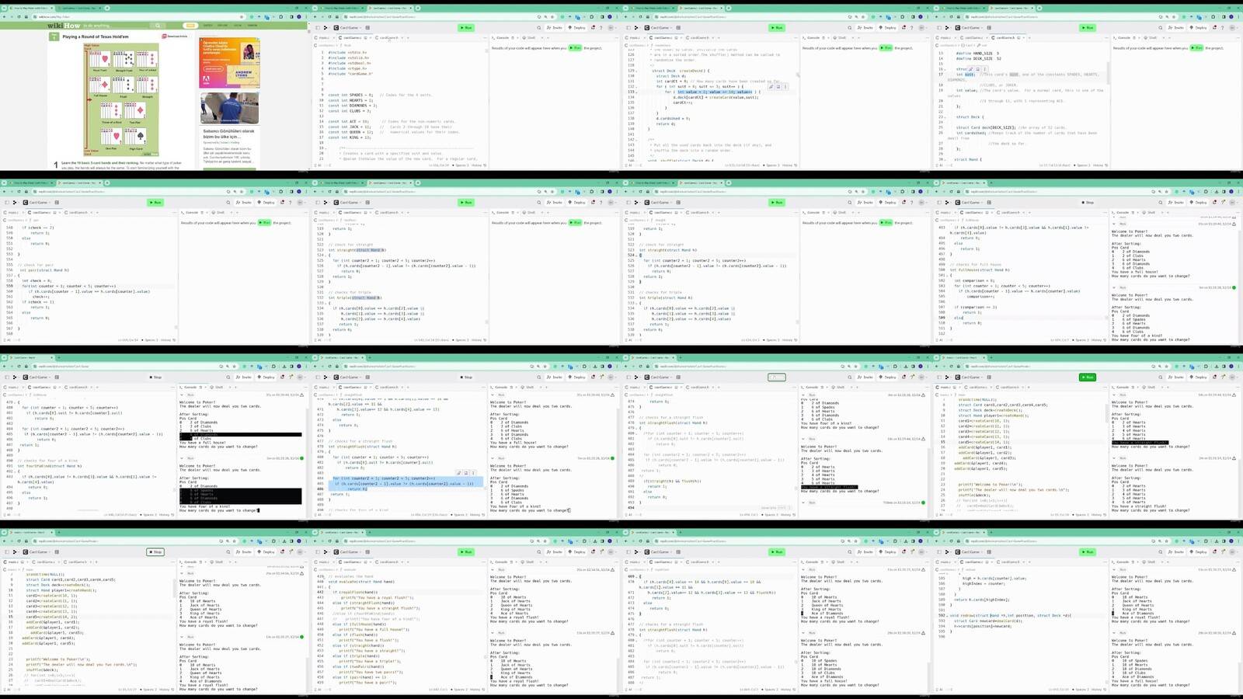The width and height of the screenshot is (1243, 699).
Task: Select the Console tab in the #include frame
Action: click(x=501, y=37)
